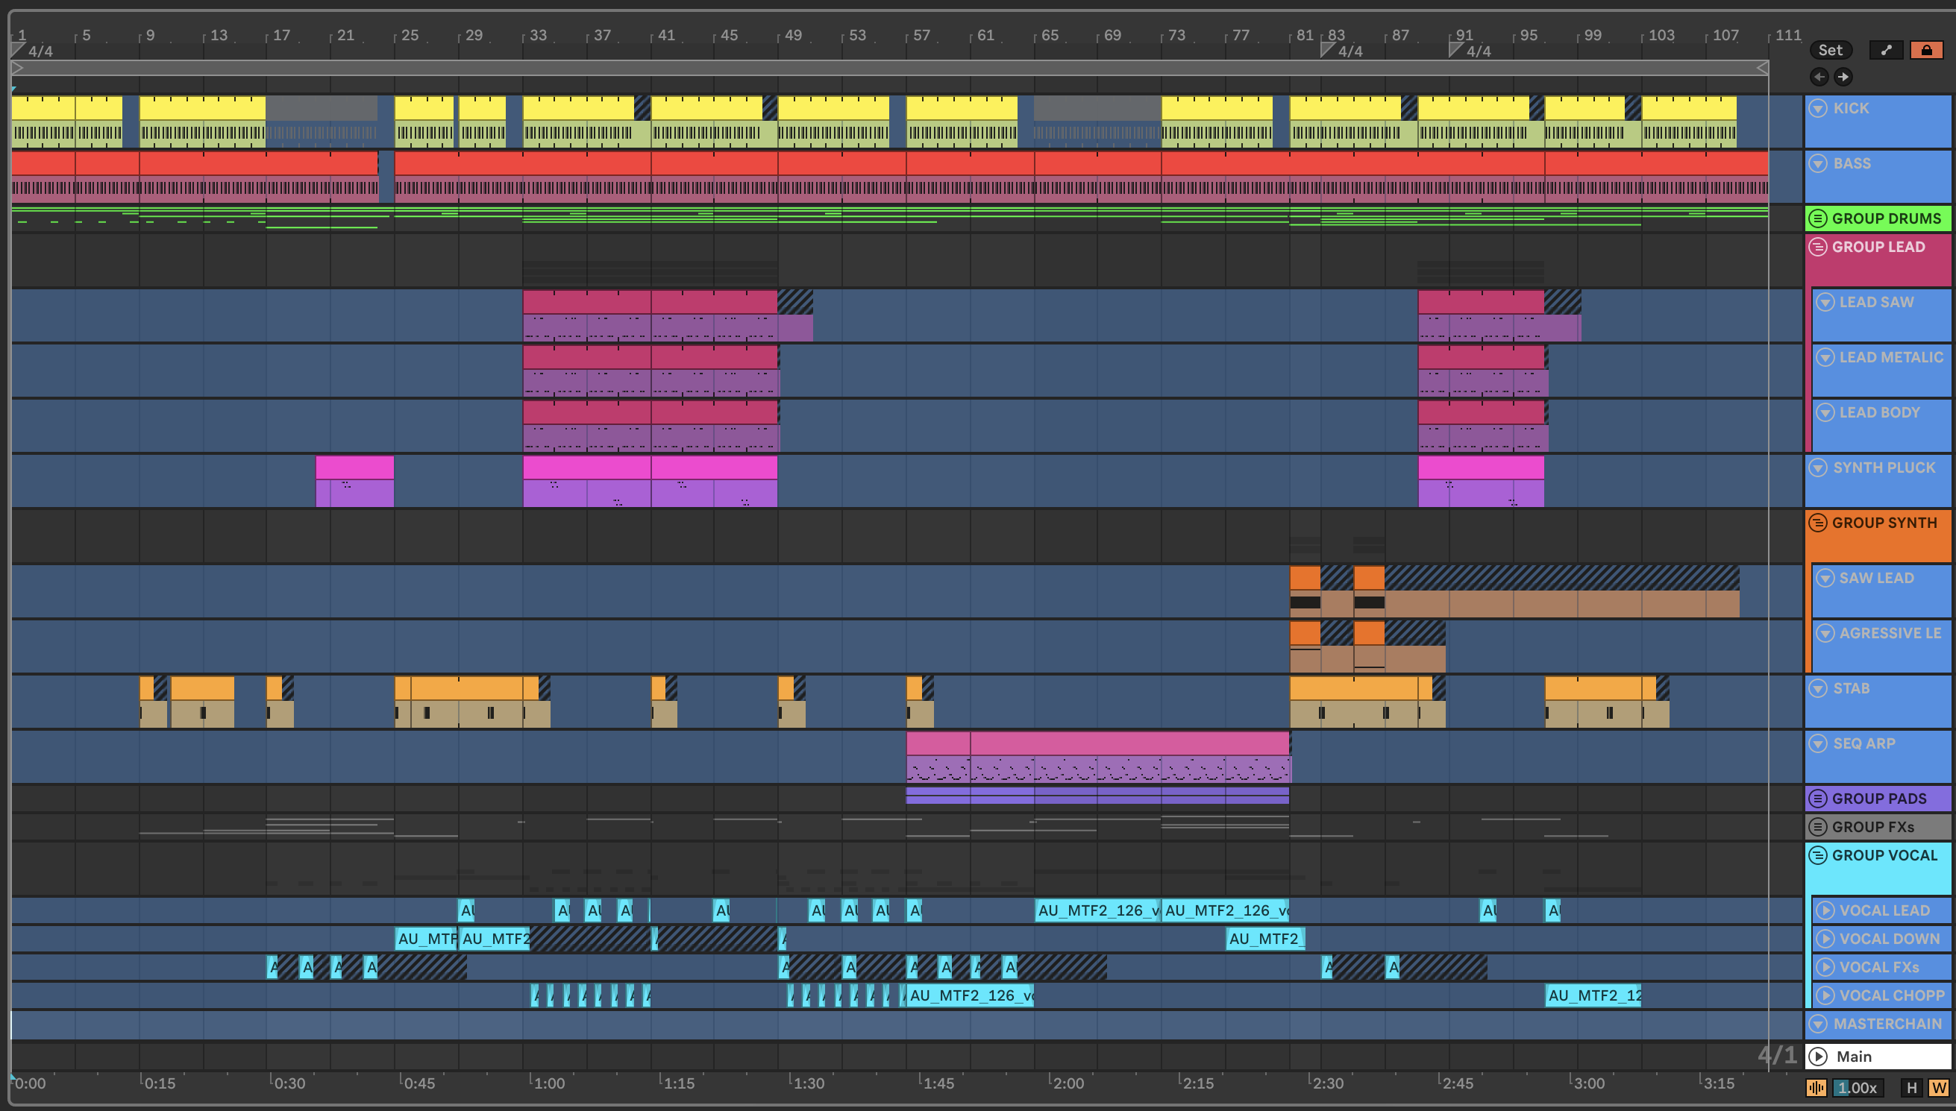The width and height of the screenshot is (1956, 1111).
Task: Jump to previous locator arrow
Action: (x=1819, y=76)
